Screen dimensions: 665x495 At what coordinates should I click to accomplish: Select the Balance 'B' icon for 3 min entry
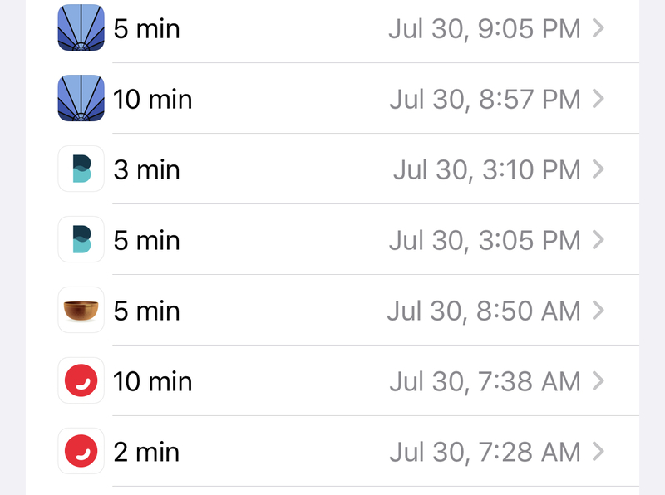[81, 169]
